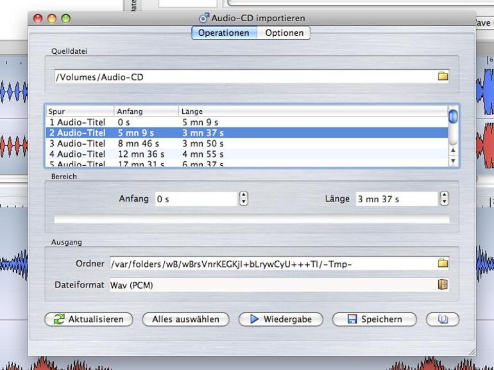
Task: Switch to the Optionen tab
Action: coord(284,33)
